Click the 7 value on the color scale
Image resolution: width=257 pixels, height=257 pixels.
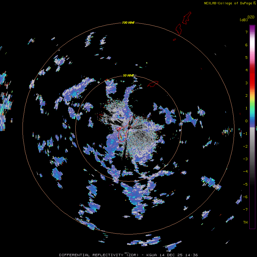coord(246,32)
